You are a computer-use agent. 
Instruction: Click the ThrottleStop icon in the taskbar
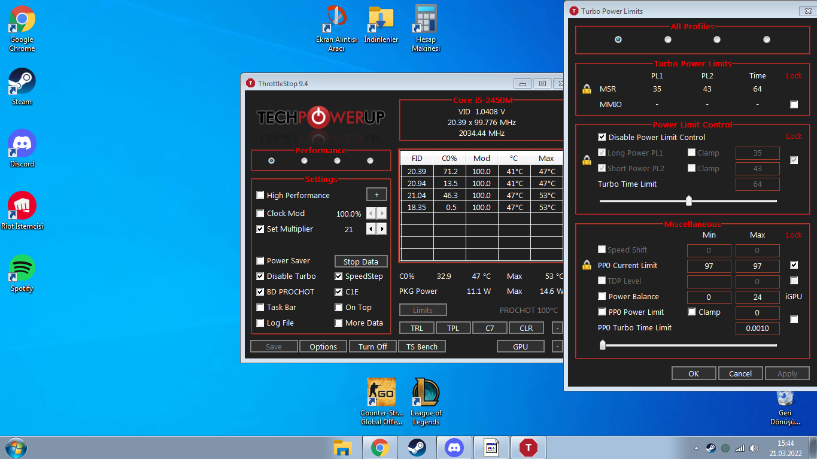click(528, 447)
